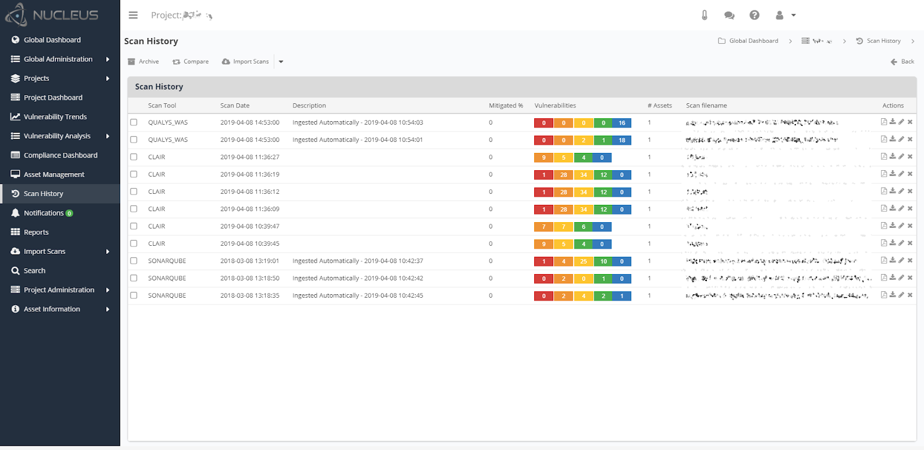The image size is (924, 450).
Task: Download the 2018-03-08 13:18:35 SONARQUBE scan
Action: [x=892, y=295]
